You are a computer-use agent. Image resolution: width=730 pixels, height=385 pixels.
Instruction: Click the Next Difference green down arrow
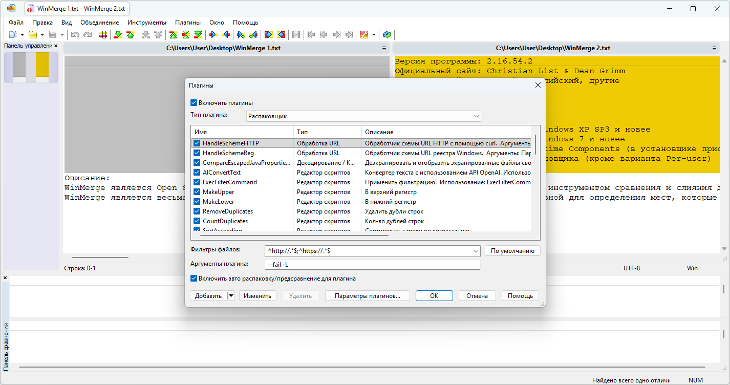(118, 35)
